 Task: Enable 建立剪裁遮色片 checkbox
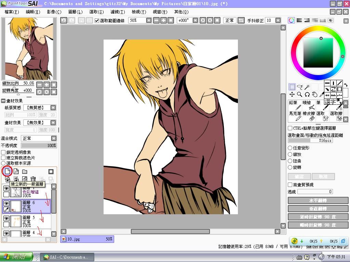(x=3, y=158)
